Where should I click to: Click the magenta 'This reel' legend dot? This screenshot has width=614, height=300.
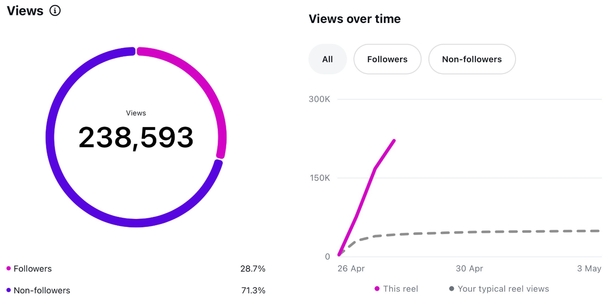376,288
